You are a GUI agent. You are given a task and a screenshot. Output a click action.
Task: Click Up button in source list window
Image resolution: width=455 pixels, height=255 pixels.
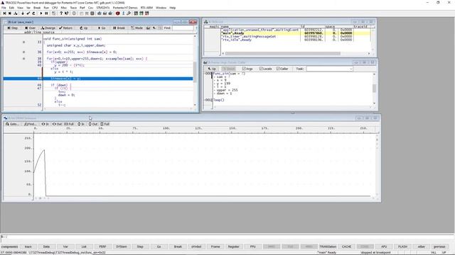(x=84, y=28)
